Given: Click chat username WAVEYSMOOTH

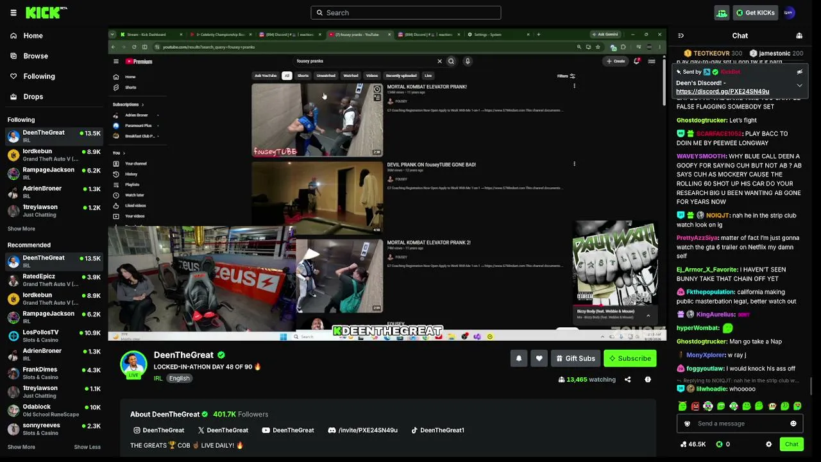Looking at the screenshot, I should pos(701,157).
